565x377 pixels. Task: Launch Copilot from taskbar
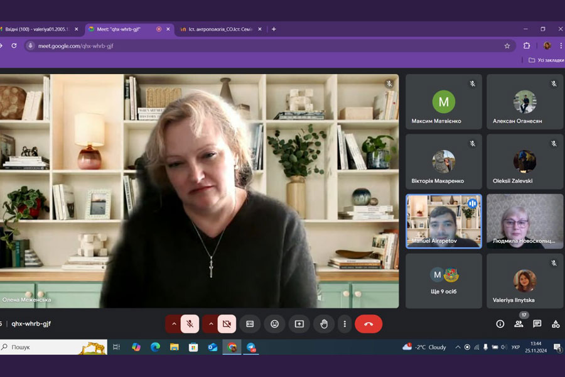click(136, 347)
